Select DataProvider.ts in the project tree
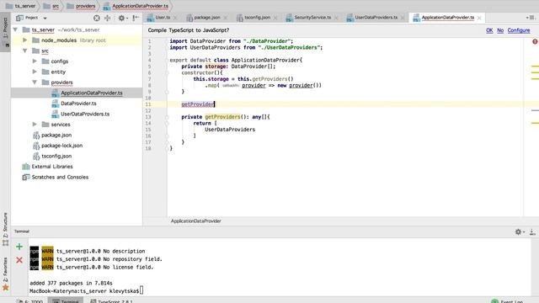Image resolution: width=539 pixels, height=303 pixels. tap(78, 104)
